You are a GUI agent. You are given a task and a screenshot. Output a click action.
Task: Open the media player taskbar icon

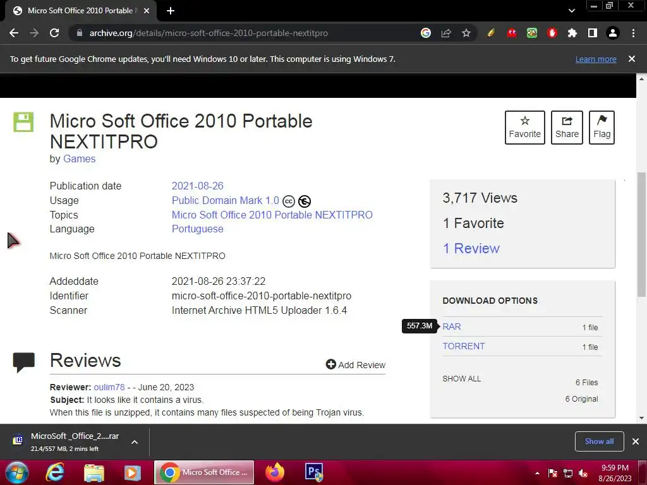click(133, 472)
